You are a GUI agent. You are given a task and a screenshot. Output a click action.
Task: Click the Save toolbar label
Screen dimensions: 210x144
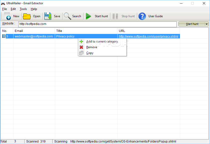click(57, 16)
